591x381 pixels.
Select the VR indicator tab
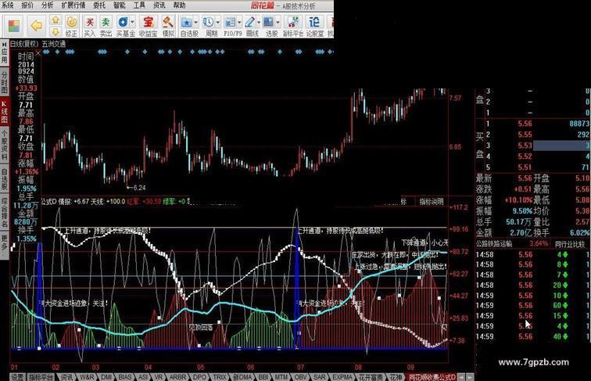point(158,377)
